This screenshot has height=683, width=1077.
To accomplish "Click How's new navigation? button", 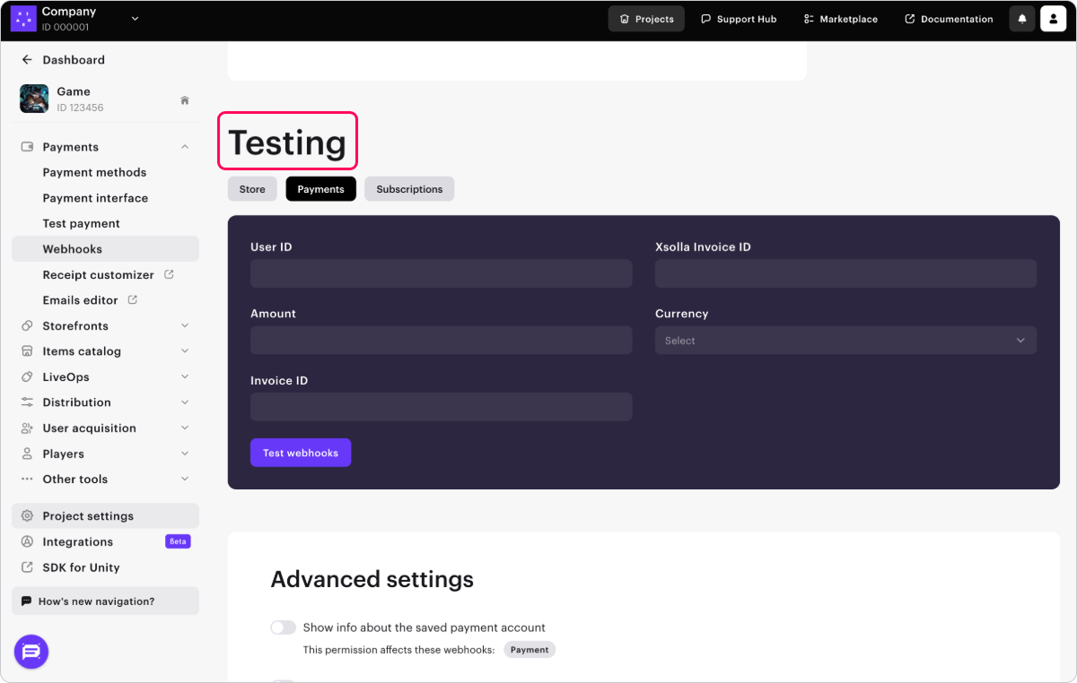I will tap(105, 601).
